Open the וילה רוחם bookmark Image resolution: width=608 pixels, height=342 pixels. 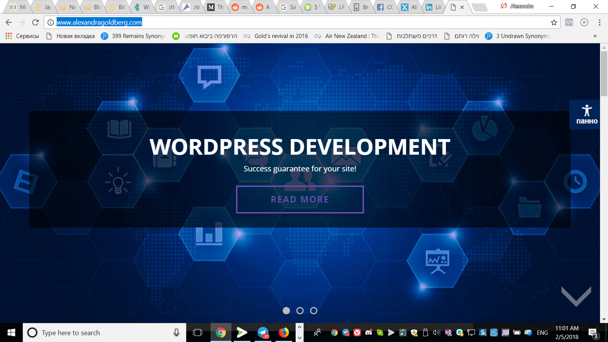coord(461,36)
